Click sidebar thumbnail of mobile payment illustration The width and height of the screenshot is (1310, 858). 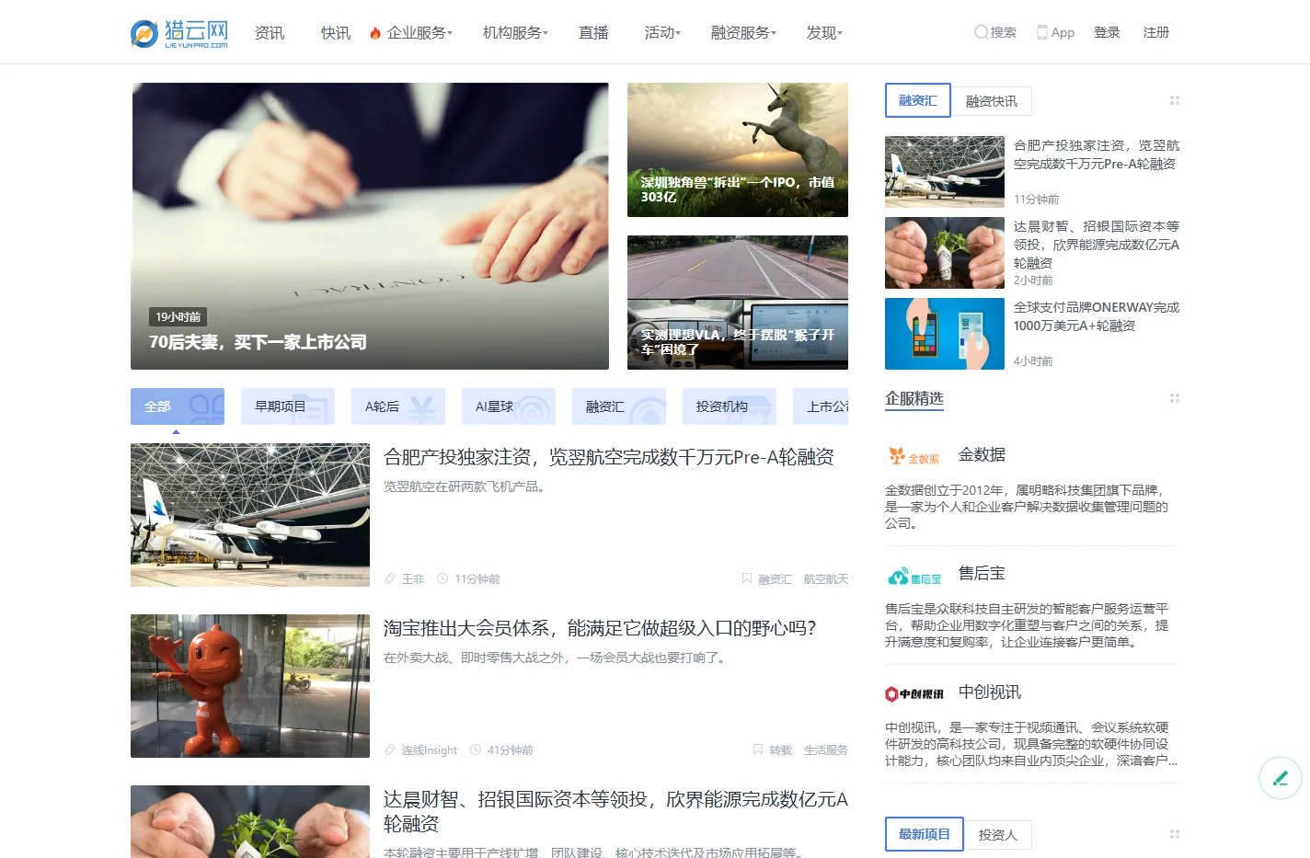pos(945,334)
